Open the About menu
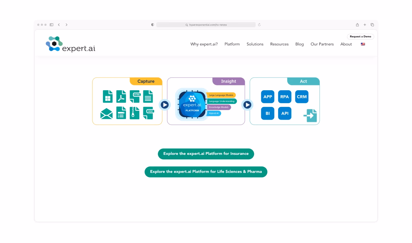Image resolution: width=412 pixels, height=243 pixels. pyautogui.click(x=346, y=44)
